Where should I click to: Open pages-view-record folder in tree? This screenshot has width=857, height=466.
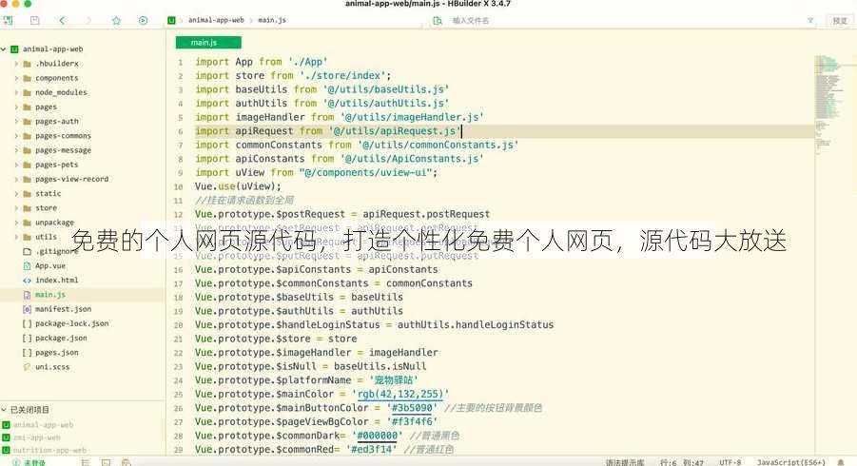tap(71, 179)
